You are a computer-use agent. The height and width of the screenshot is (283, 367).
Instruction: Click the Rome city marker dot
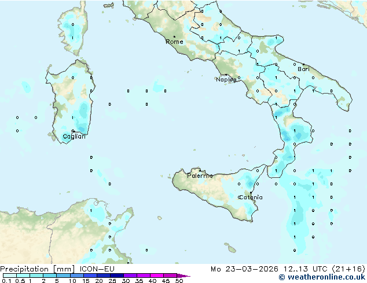pos(174,36)
